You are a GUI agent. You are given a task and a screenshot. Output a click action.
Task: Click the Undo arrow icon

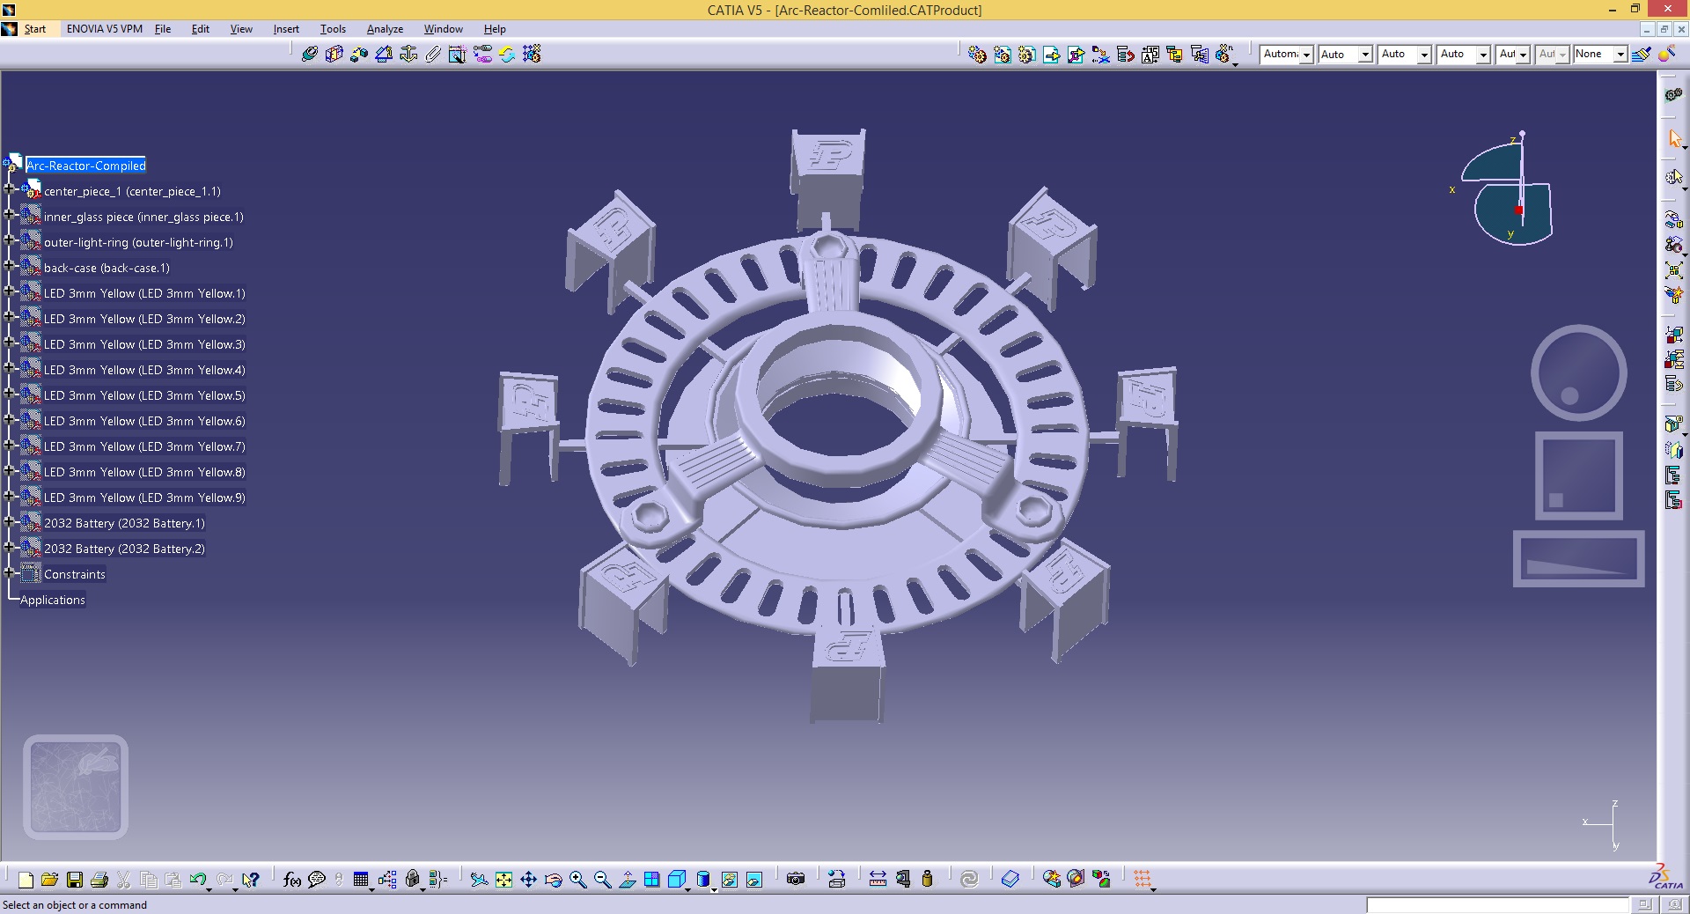tap(198, 879)
